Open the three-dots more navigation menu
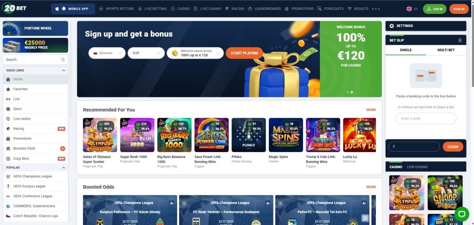Viewport: 474px width, 225px height. point(376,9)
